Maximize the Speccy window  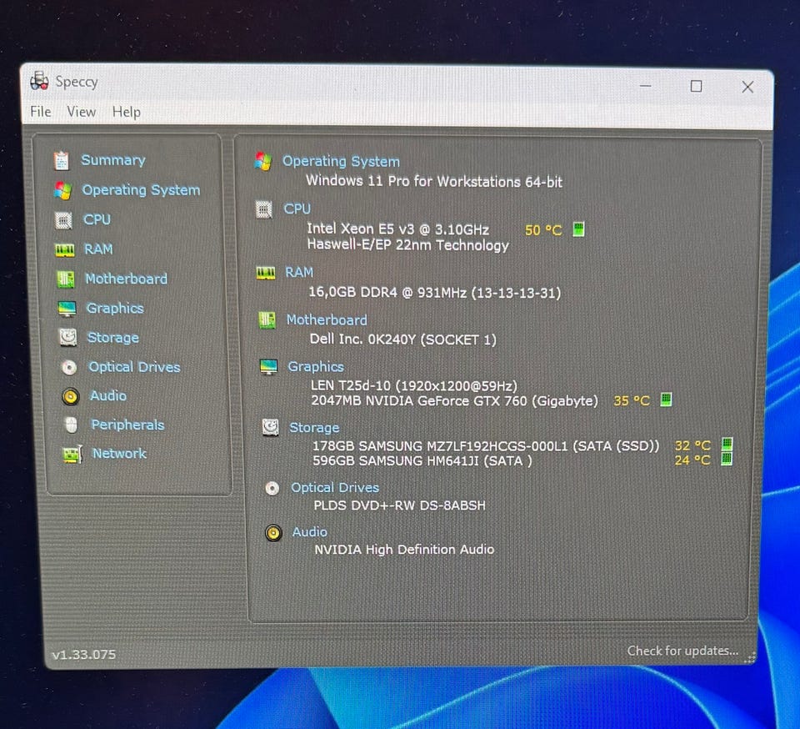pos(696,86)
